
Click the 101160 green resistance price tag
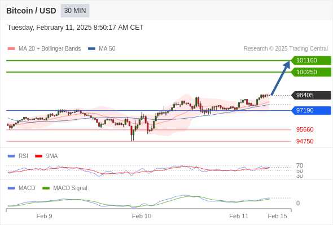click(x=311, y=61)
